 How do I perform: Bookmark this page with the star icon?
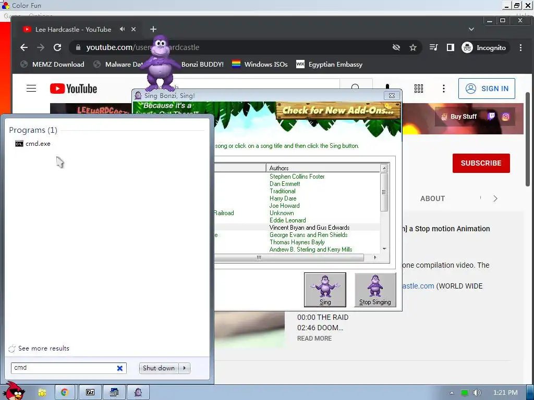(x=413, y=47)
